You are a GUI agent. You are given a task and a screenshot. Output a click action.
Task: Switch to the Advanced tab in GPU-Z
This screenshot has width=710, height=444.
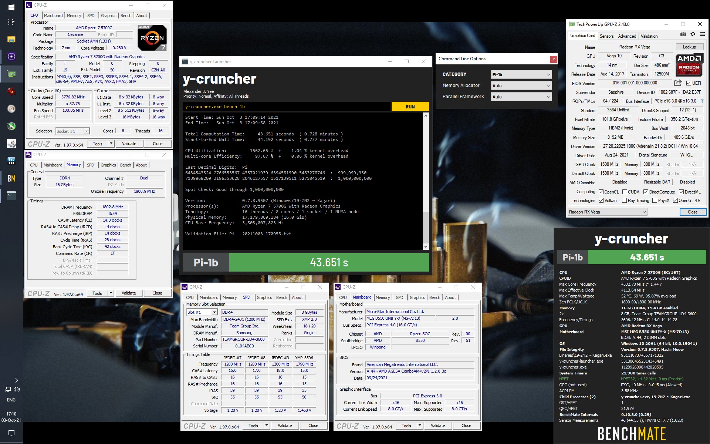pos(627,36)
